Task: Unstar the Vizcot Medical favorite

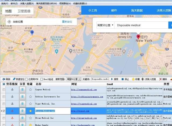Action: [x=30, y=111]
